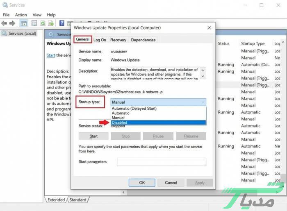The height and width of the screenshot is (211, 287).
Task: Click the Back arrow toolbar icon
Action: [5, 23]
